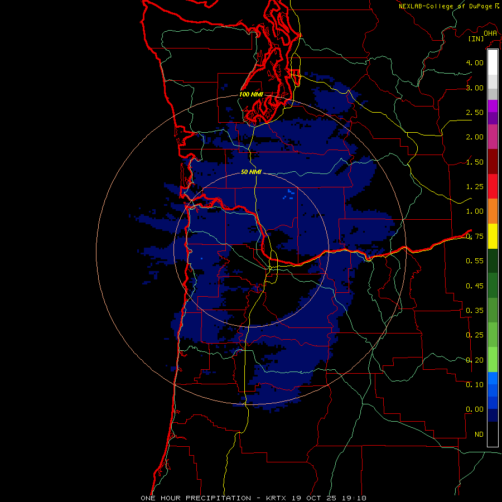Select the pink swatch beside 2.00
The height and width of the screenshot is (502, 502).
tap(493, 137)
